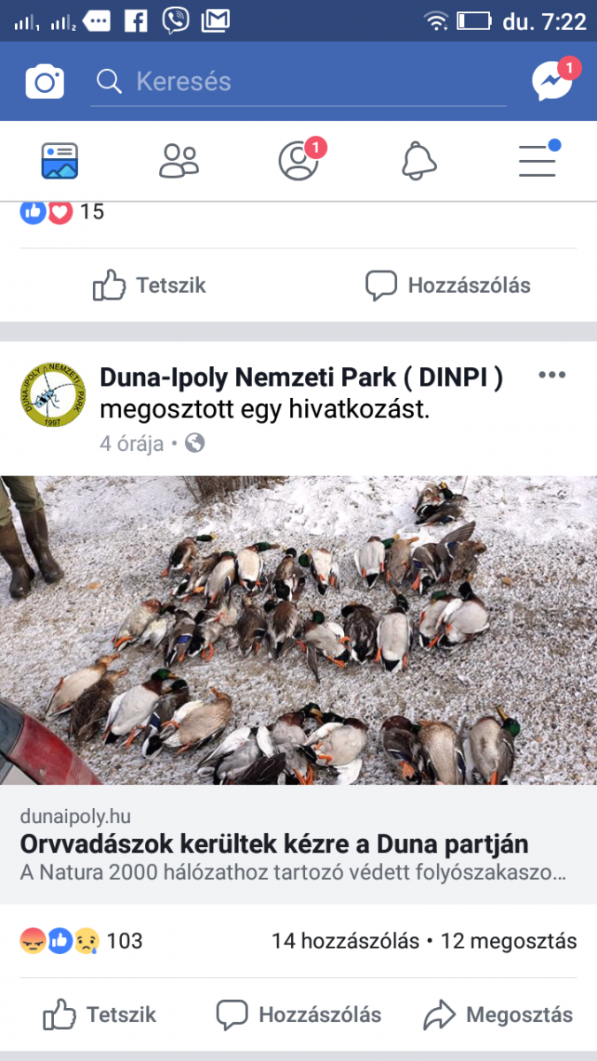View the 103 reactions list
597x1061 pixels.
pyautogui.click(x=80, y=941)
